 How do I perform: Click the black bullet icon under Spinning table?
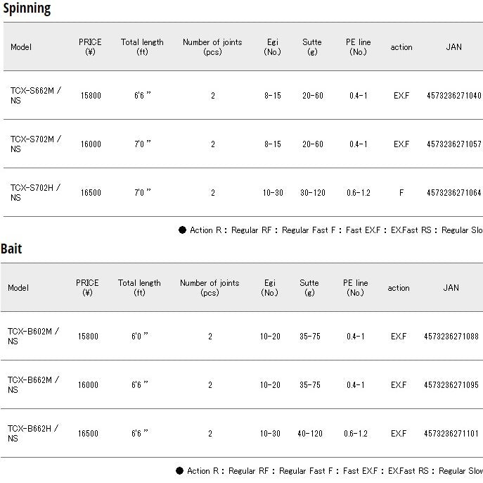click(x=182, y=230)
